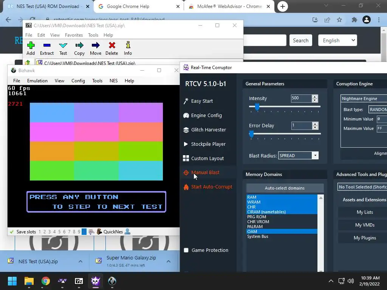Open No Tool Selected dropdown
This screenshot has height=290, width=387.
point(362,187)
